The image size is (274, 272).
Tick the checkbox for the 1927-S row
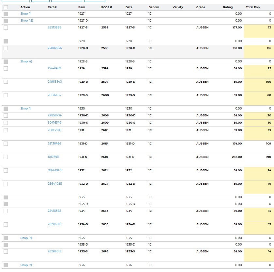coord(6,28)
